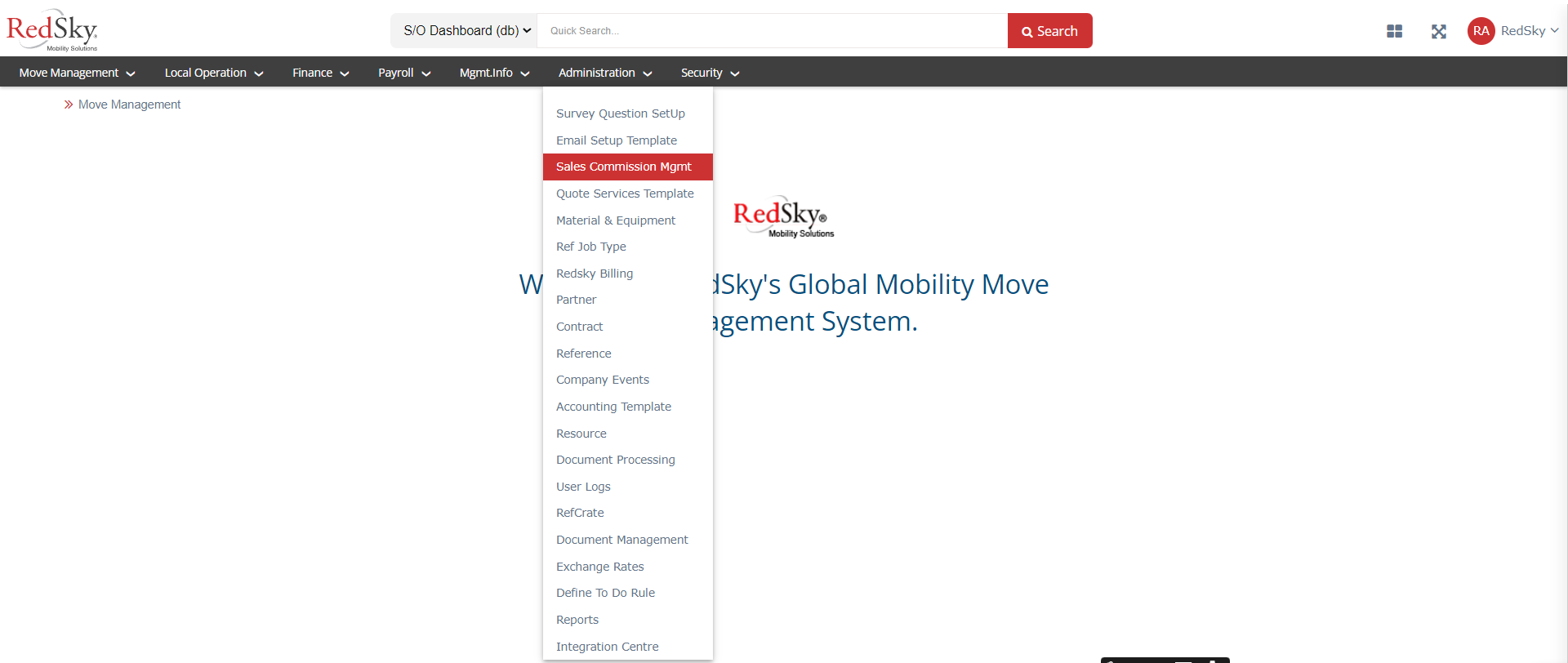This screenshot has height=663, width=1568.
Task: Select Company Events
Action: click(628, 380)
